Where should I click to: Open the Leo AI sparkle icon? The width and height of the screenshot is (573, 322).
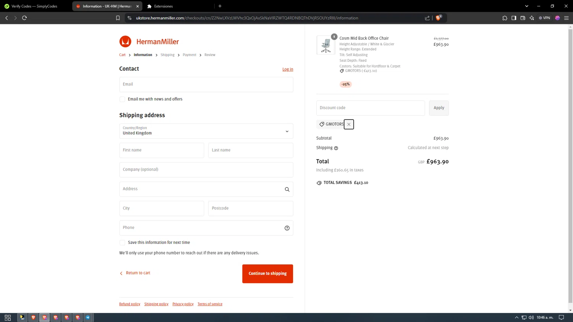(x=532, y=18)
